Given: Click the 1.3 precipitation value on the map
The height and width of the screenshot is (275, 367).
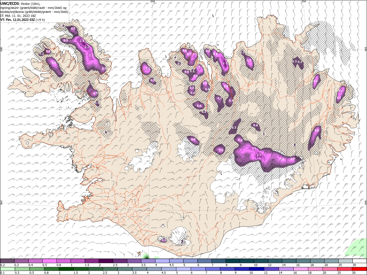Looking at the screenshot, I should (x=259, y=155).
